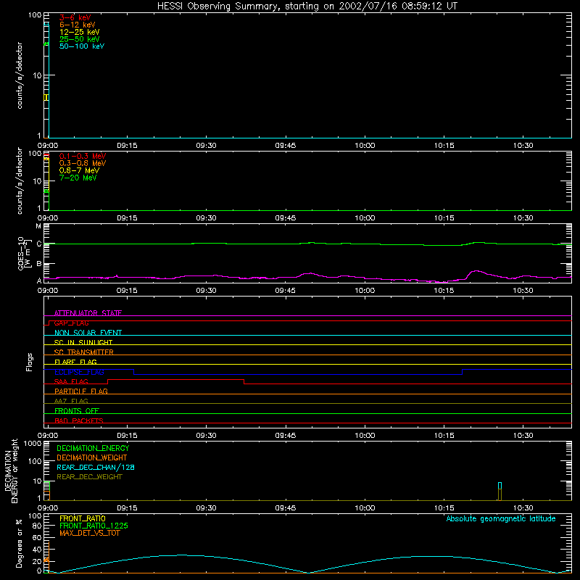The width and height of the screenshot is (580, 580).
Task: Click the yellow FRONT_RATIO legend label
Action: pyautogui.click(x=83, y=518)
